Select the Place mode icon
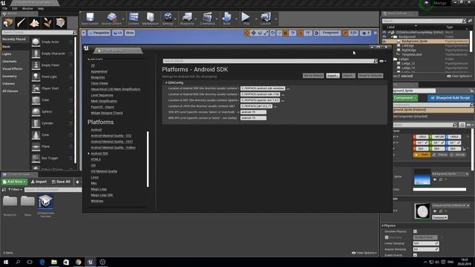 8,23
